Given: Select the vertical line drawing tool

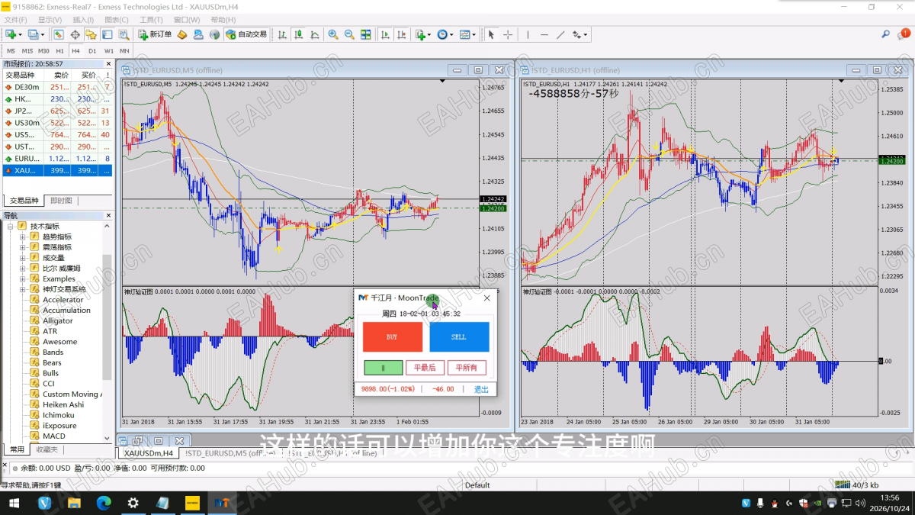Looking at the screenshot, I should coord(528,34).
